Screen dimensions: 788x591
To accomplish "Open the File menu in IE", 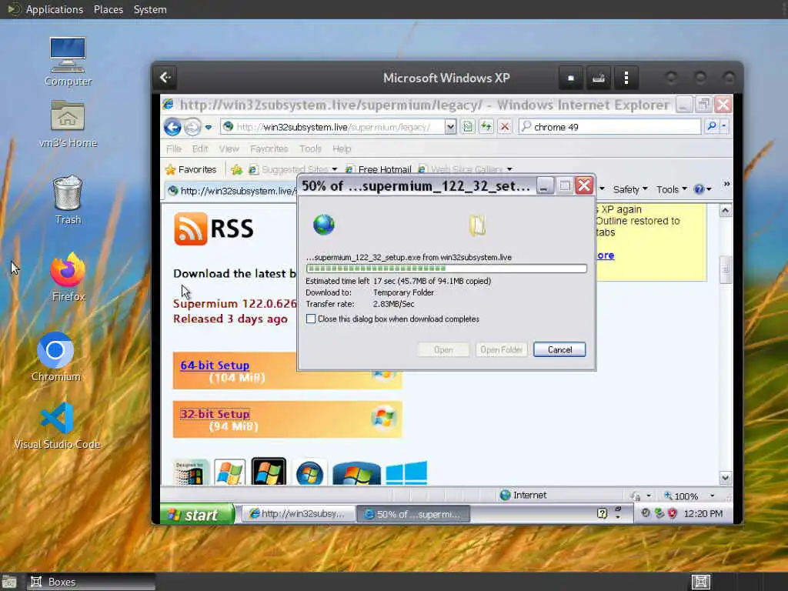I will pyautogui.click(x=173, y=149).
